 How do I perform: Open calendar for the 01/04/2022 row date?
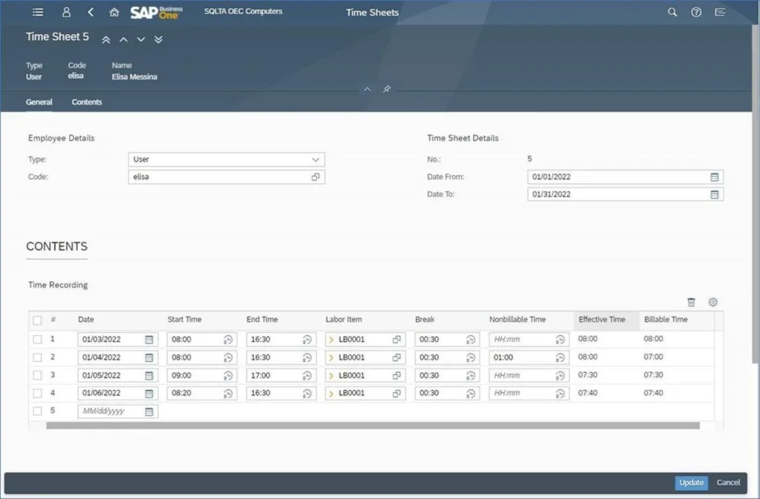pyautogui.click(x=149, y=357)
